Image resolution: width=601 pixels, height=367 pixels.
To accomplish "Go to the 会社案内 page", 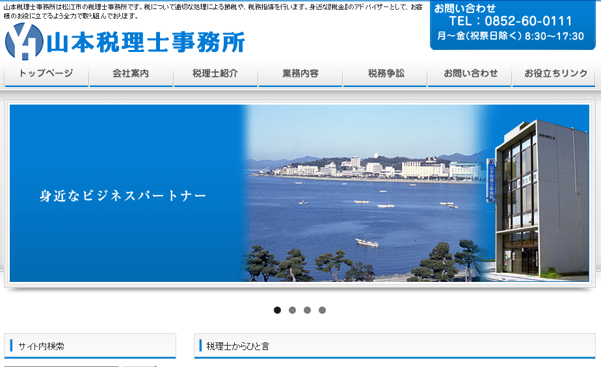I will pos(131,74).
